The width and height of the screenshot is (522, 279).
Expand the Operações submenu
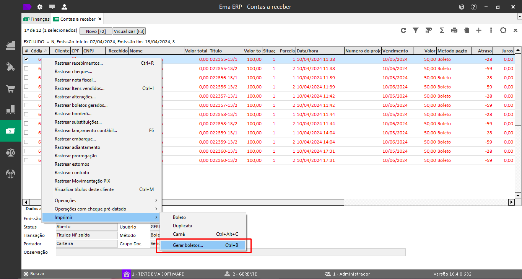[x=101, y=201]
